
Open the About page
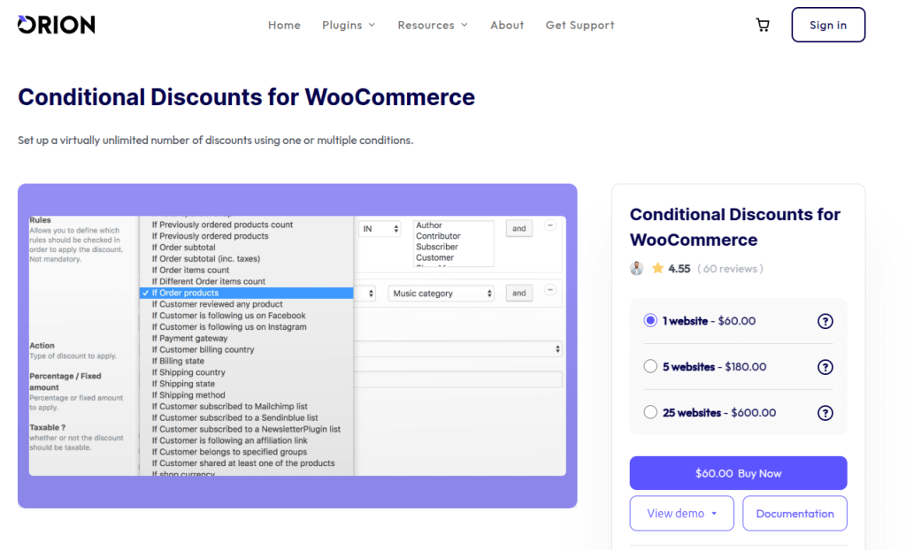click(x=507, y=25)
